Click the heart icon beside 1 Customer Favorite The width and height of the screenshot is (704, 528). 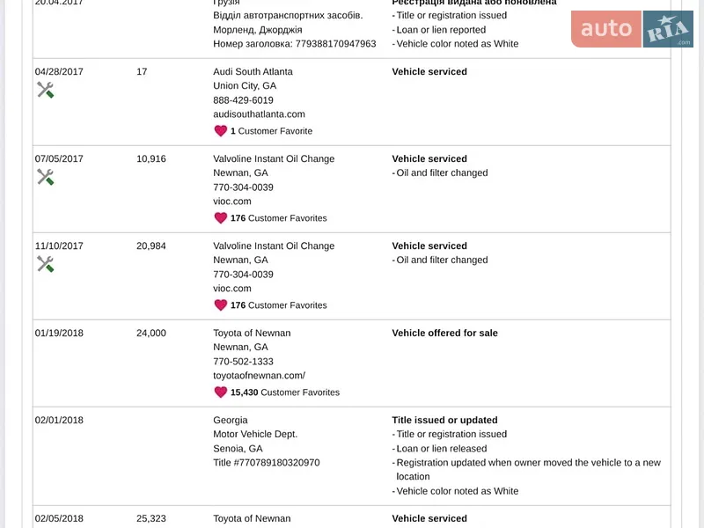click(221, 131)
